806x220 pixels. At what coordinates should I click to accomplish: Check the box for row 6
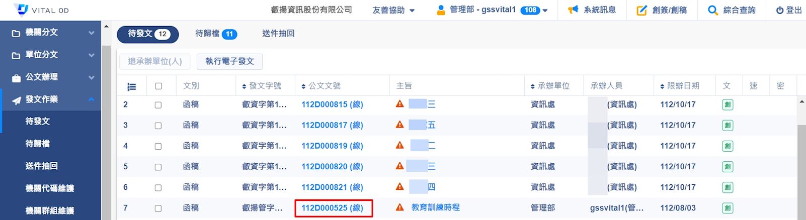click(158, 187)
